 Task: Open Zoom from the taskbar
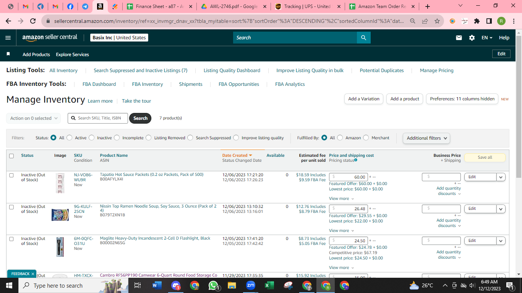coord(251,285)
